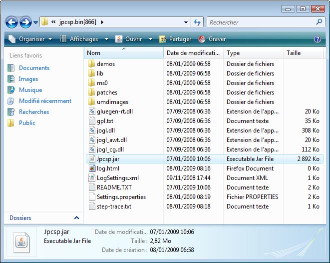Sort by the Nom column header
Screen dimensions: 330x263
pyautogui.click(x=124, y=53)
